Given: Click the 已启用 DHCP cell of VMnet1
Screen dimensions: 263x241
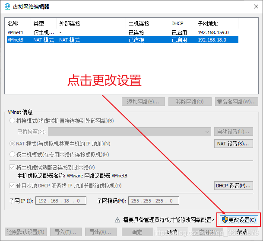Looking at the screenshot, I should pos(179,32).
